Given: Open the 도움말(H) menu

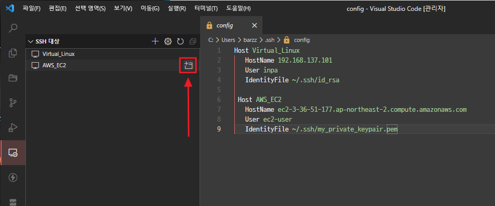Looking at the screenshot, I should pos(238,8).
